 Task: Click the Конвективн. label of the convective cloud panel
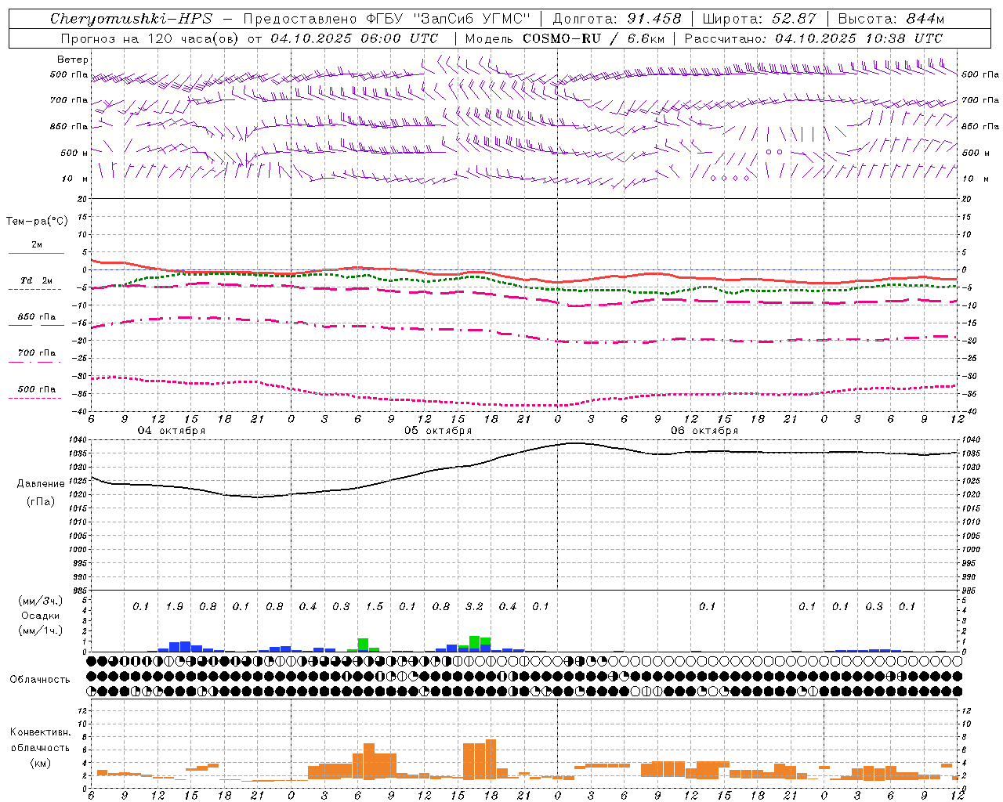point(40,732)
